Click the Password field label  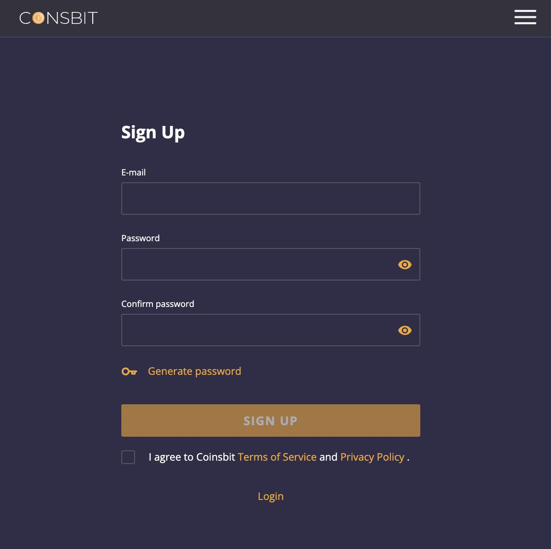(141, 238)
